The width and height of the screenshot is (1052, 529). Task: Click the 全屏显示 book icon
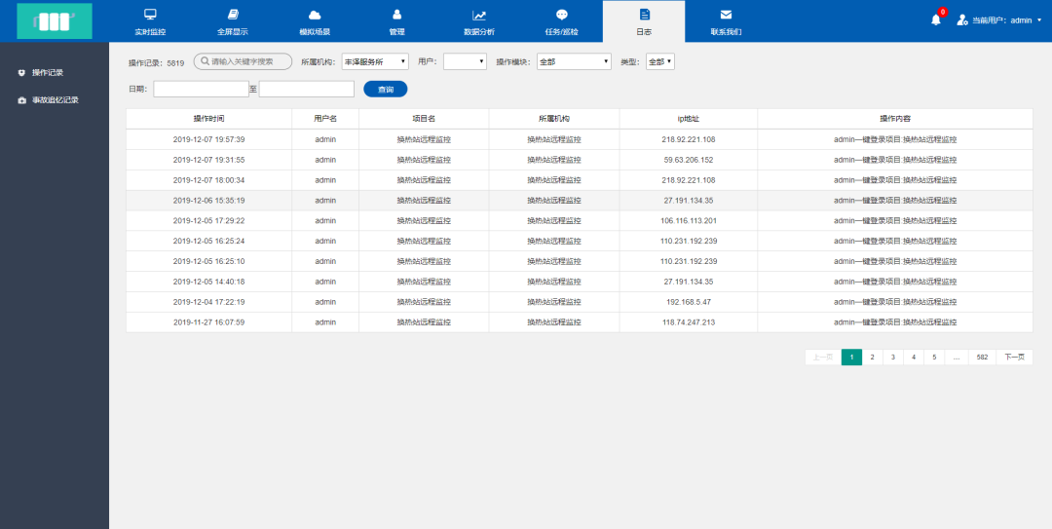[232, 15]
